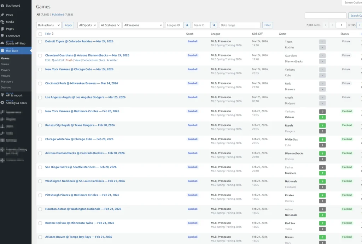Click the Posts pin icon
Viewport: 362px width, 244px height.
[x=2, y=15]
